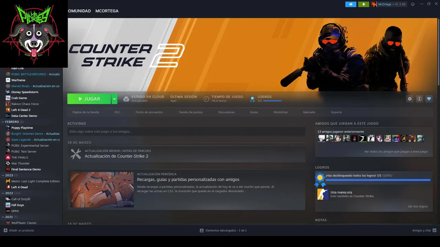The height and width of the screenshot is (247, 440).
Task: Click the clock icon near Tiempo de juego
Action: point(206,99)
